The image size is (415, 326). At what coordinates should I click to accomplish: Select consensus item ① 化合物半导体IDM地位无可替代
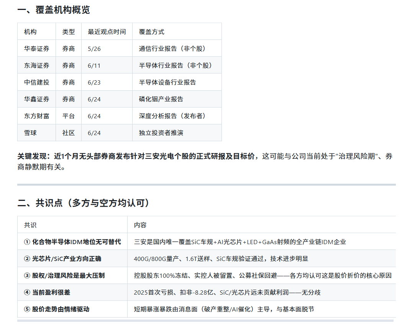pos(72,242)
